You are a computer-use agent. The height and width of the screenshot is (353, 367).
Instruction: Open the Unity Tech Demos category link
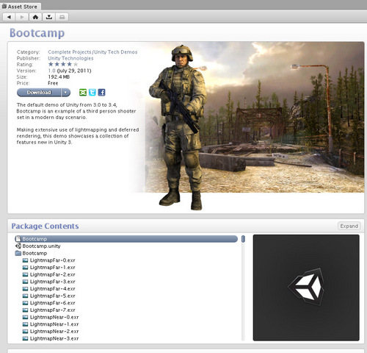click(115, 52)
